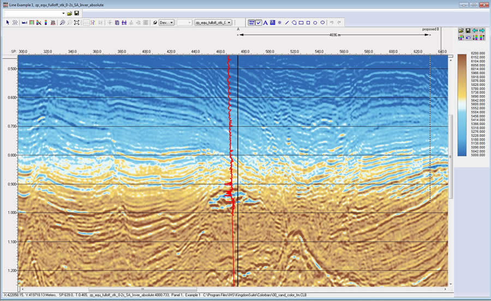This screenshot has height=301, width=491.
Task: Open colorbar file with panel folder icon
Action: [461, 31]
